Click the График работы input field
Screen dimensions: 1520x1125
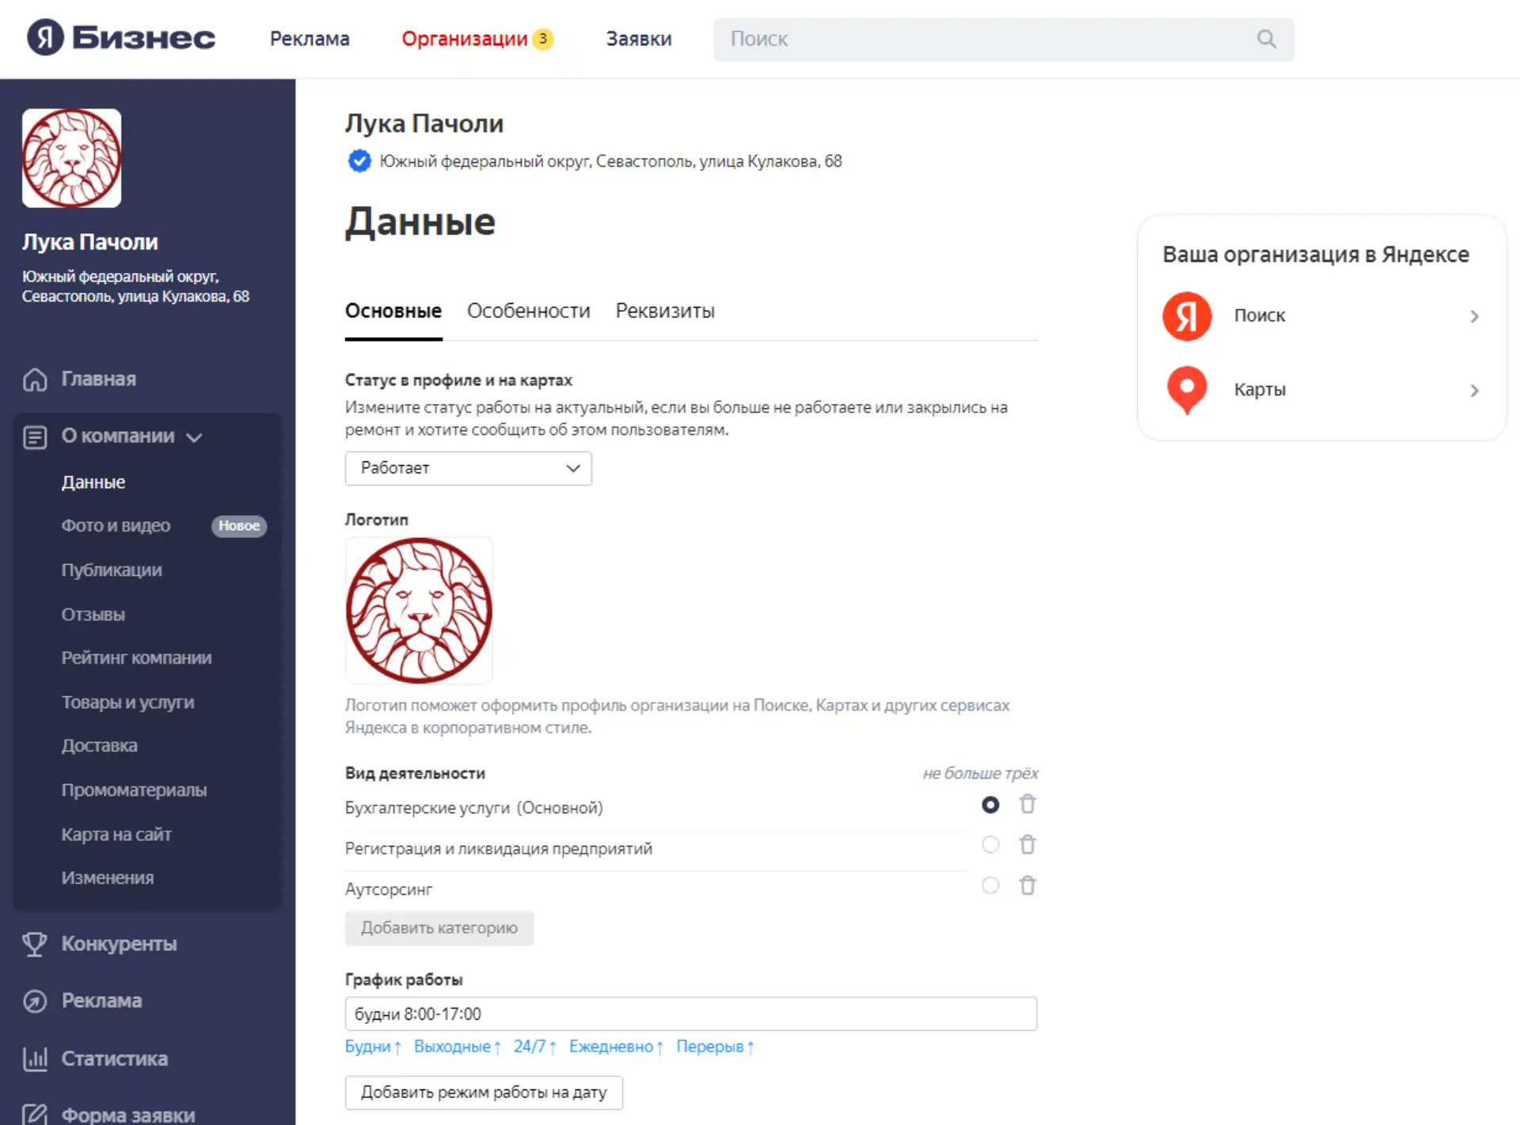691,1014
